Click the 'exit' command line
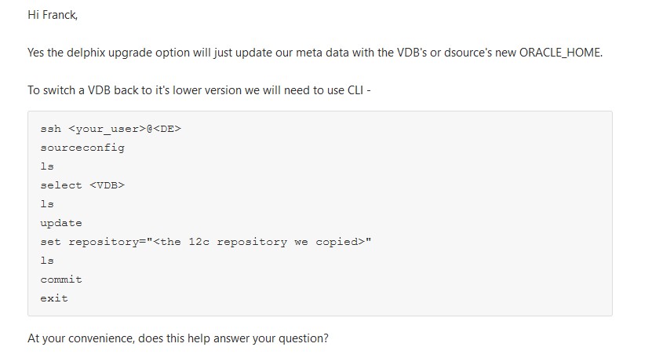 [x=54, y=298]
